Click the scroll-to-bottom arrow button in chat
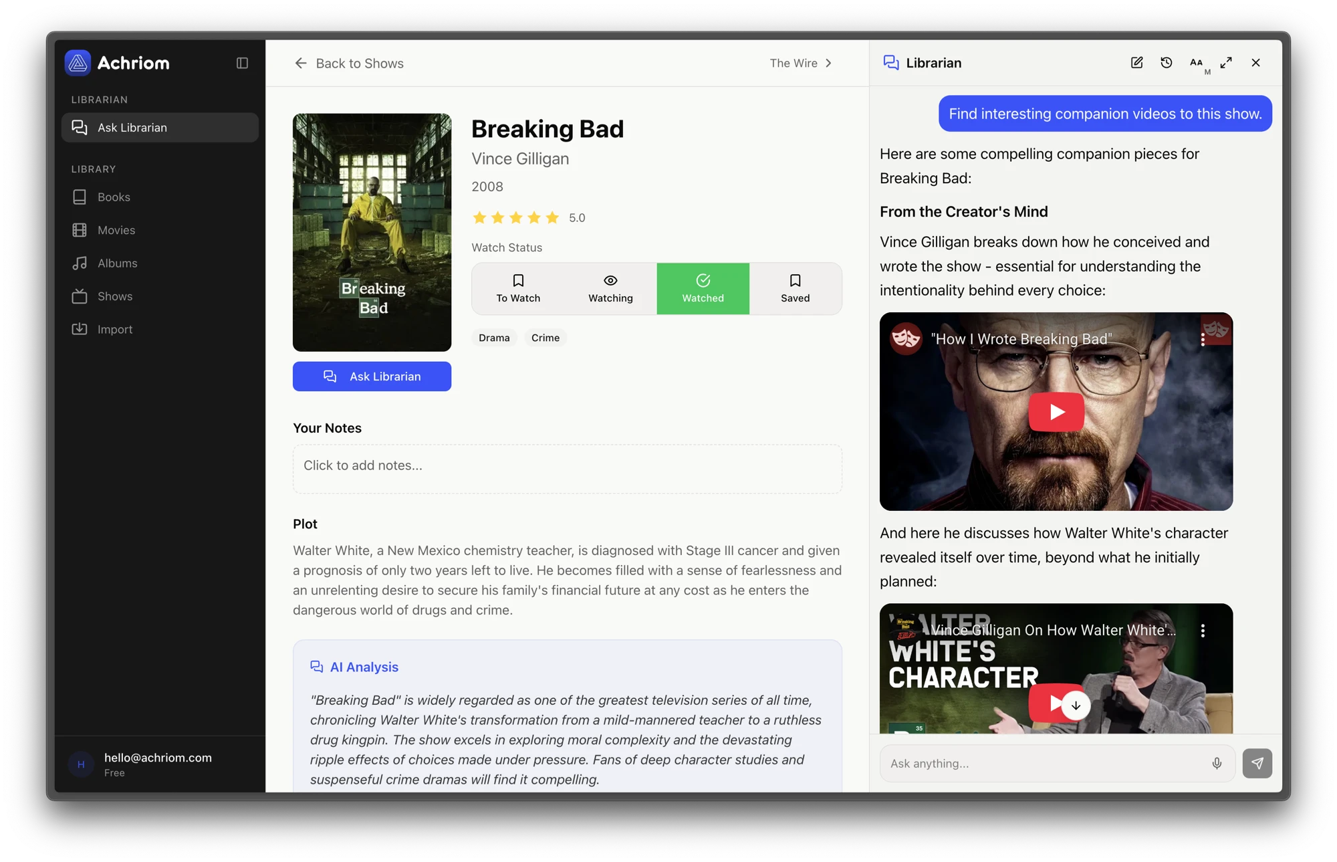The width and height of the screenshot is (1337, 862). pyautogui.click(x=1076, y=706)
